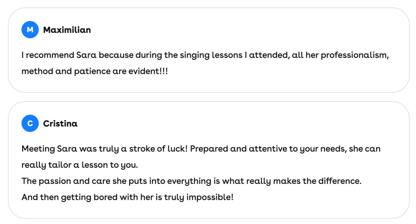This screenshot has width=416, height=224.
Task: Click "Sara" in Maximilian's review text
Action: (86, 55)
